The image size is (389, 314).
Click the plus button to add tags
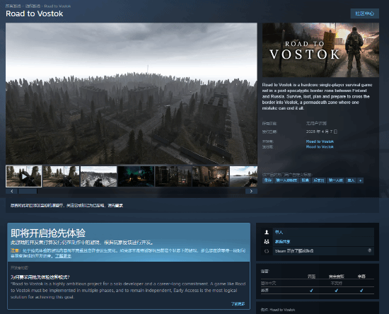pos(361,180)
